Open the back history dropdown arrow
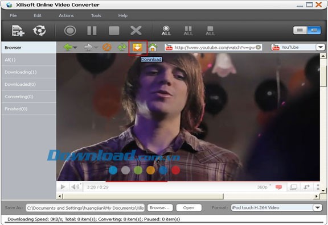This screenshot has width=328, height=225. (x=75, y=48)
